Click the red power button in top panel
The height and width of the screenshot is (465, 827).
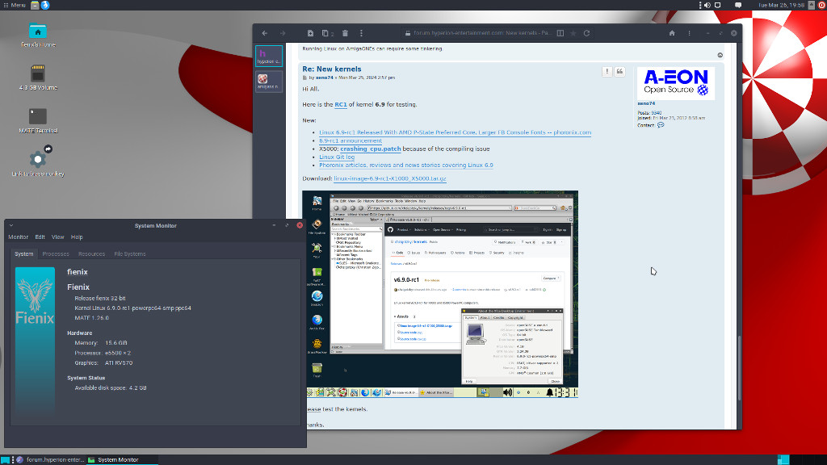(x=821, y=5)
